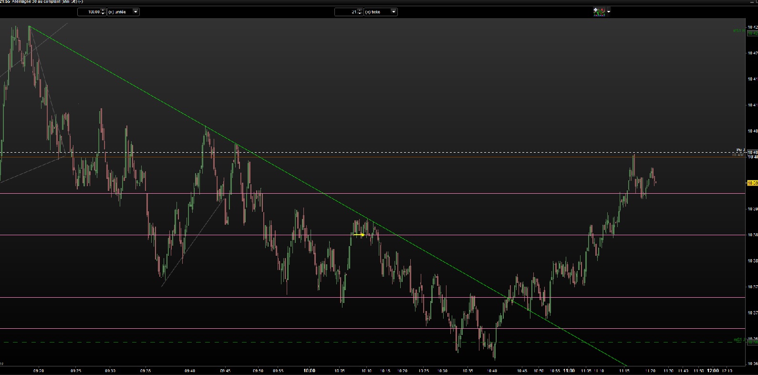
Task: Decrease the ticks value with down arrow
Action: click(x=360, y=13)
